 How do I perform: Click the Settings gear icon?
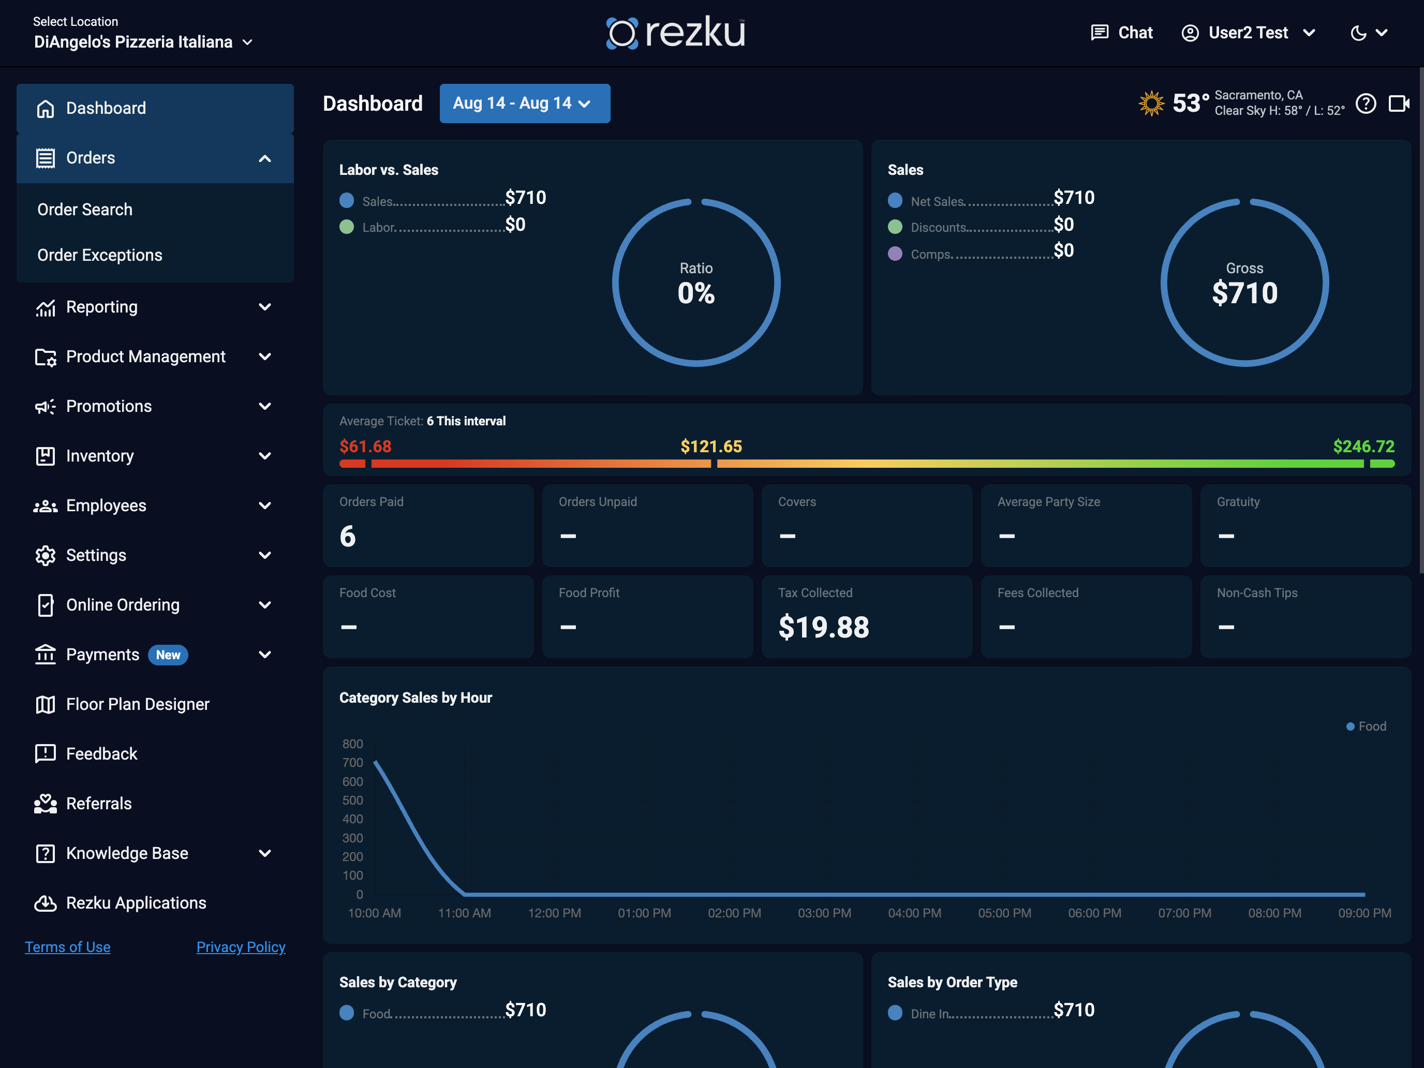[45, 556]
